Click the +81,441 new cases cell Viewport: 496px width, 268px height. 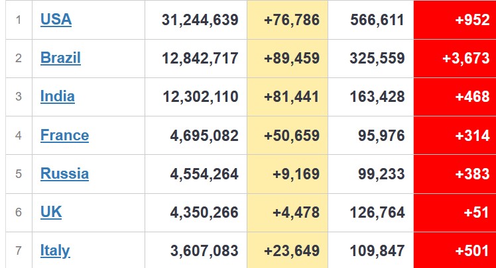pyautogui.click(x=291, y=97)
